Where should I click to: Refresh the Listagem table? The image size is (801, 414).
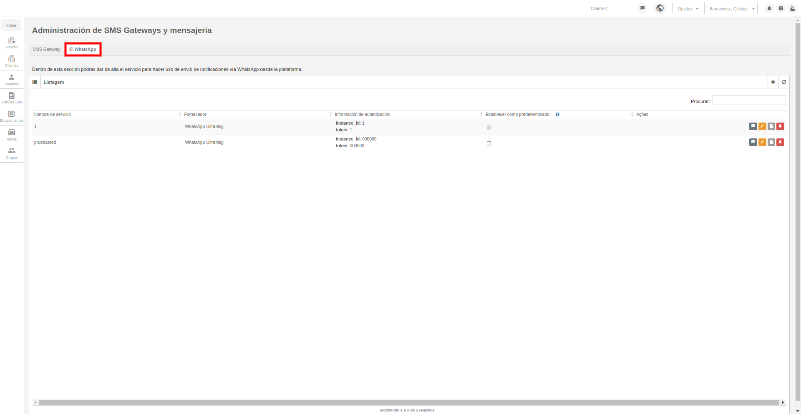coord(784,82)
